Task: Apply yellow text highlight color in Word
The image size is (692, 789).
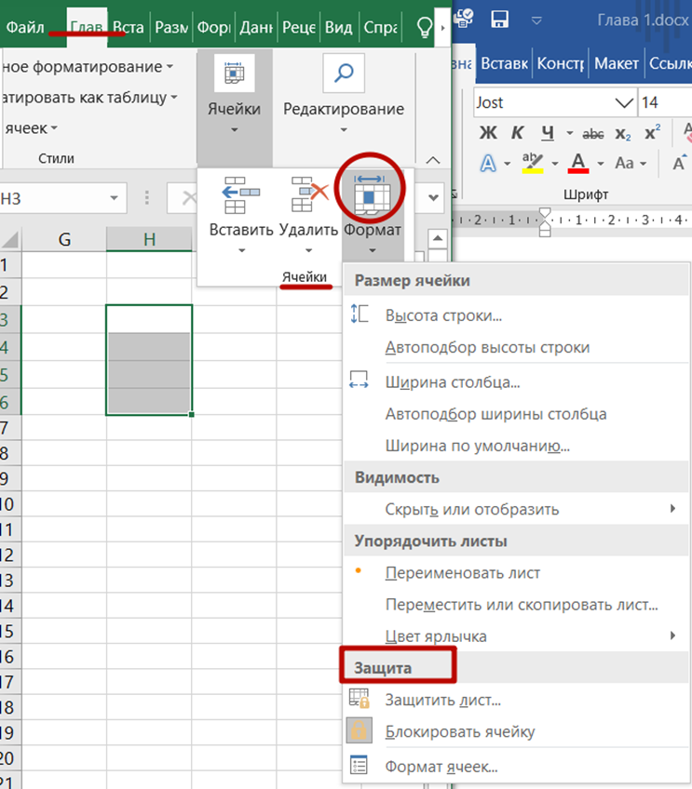Action: [533, 163]
